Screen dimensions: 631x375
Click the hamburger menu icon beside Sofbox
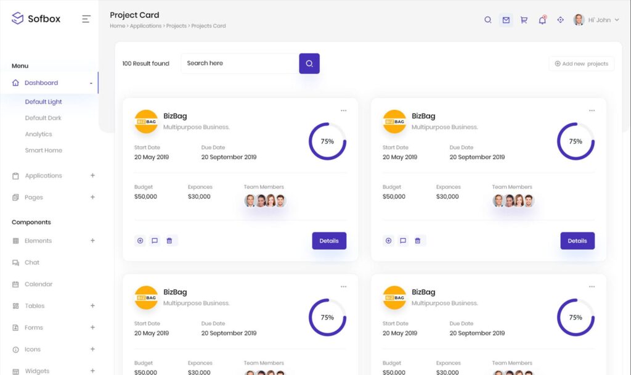coord(86,19)
